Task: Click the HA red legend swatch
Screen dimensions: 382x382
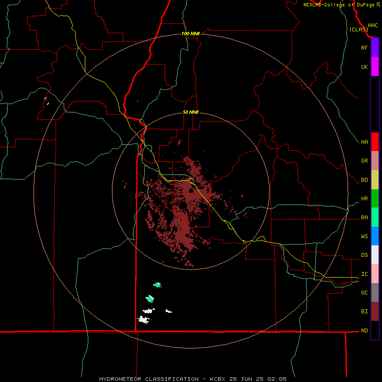Action: point(375,142)
